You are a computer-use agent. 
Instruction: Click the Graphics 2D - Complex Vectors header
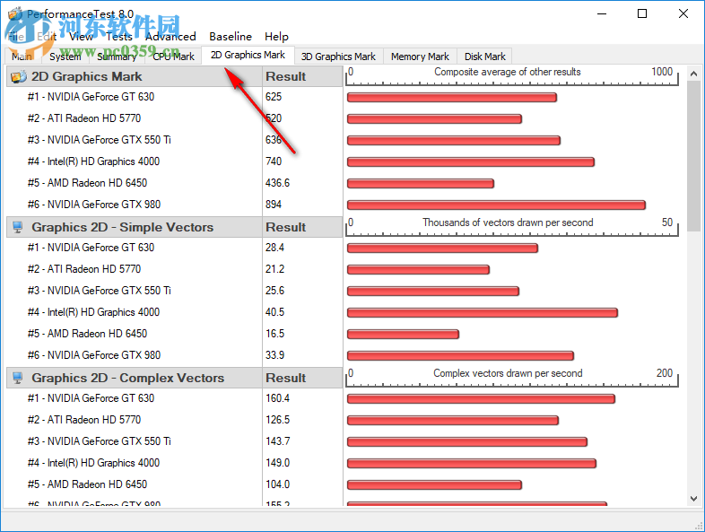pos(134,378)
